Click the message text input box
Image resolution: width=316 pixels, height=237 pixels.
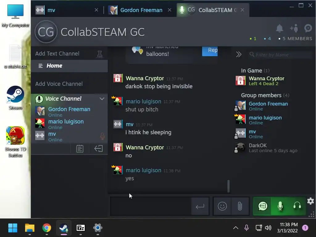[151, 206]
